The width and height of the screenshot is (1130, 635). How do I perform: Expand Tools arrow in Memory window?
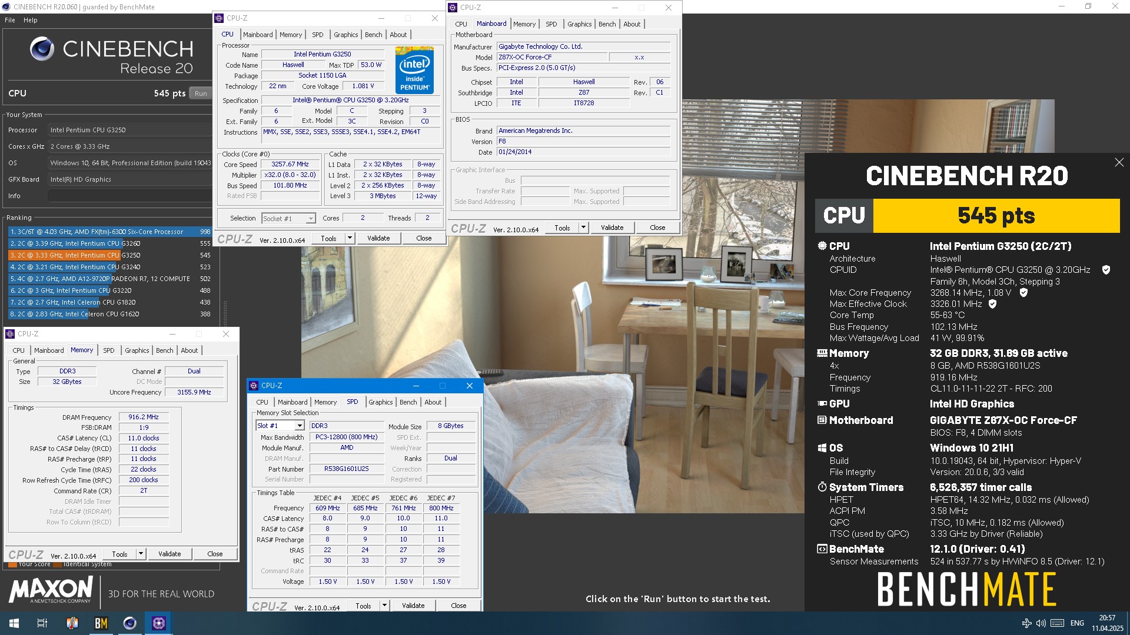click(141, 554)
